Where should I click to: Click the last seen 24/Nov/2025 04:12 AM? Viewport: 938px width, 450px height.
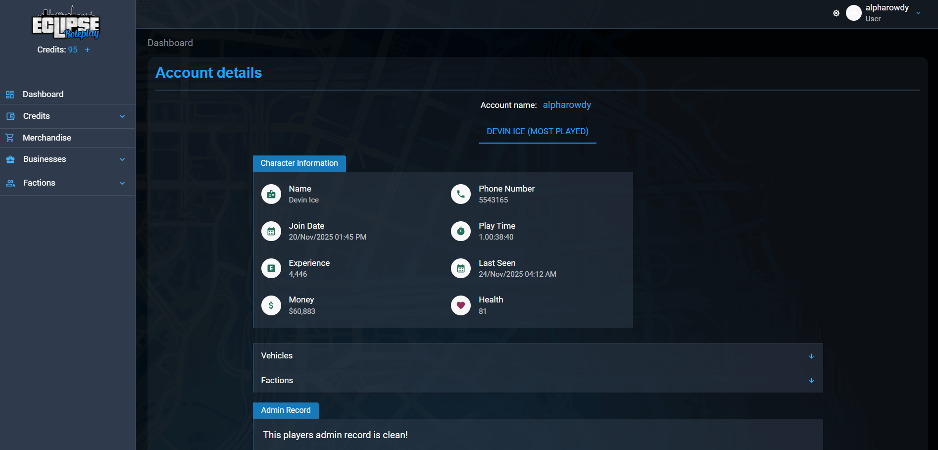(517, 274)
